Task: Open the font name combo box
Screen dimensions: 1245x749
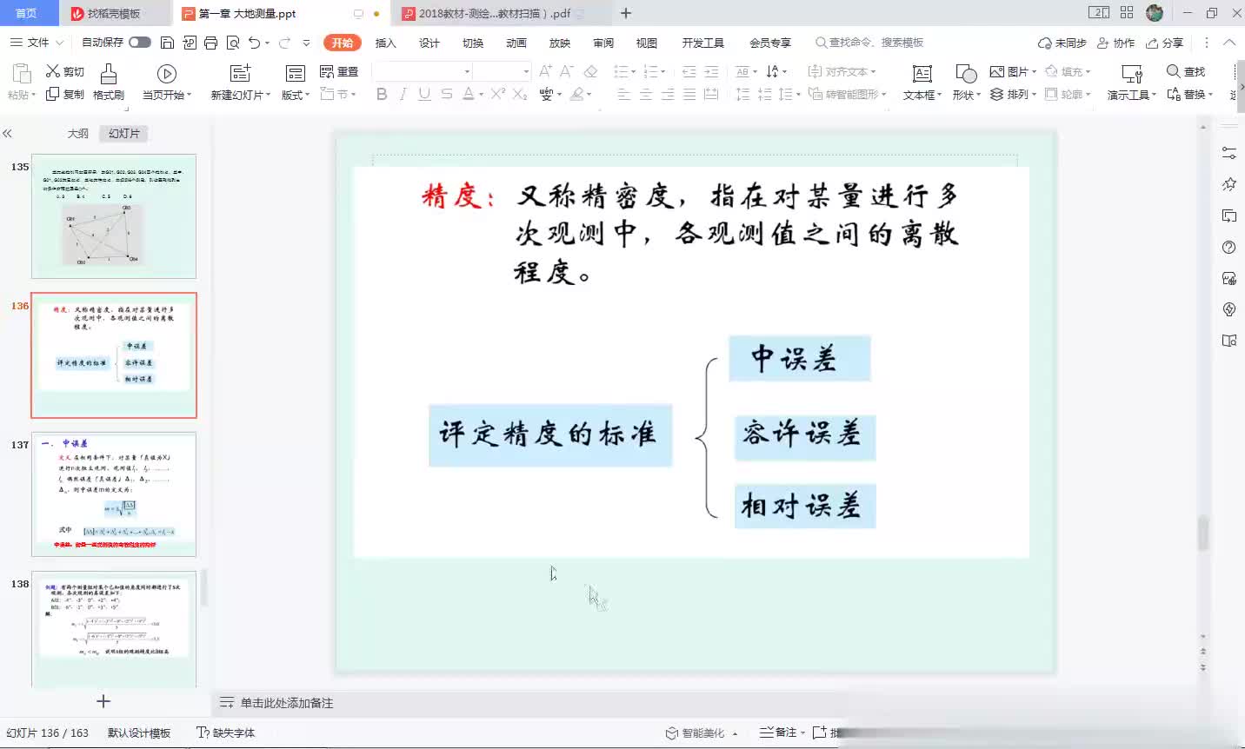Action: click(423, 71)
